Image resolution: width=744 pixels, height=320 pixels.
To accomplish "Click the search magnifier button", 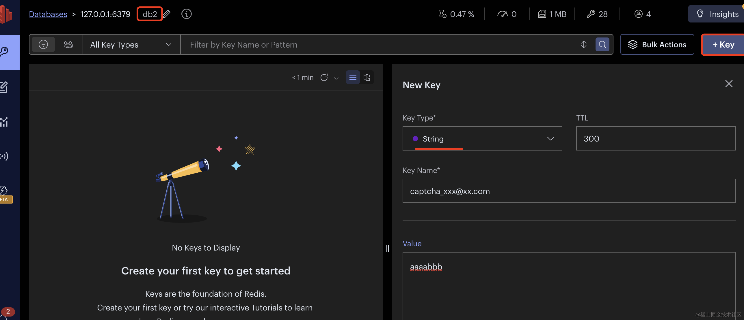I will pyautogui.click(x=602, y=44).
